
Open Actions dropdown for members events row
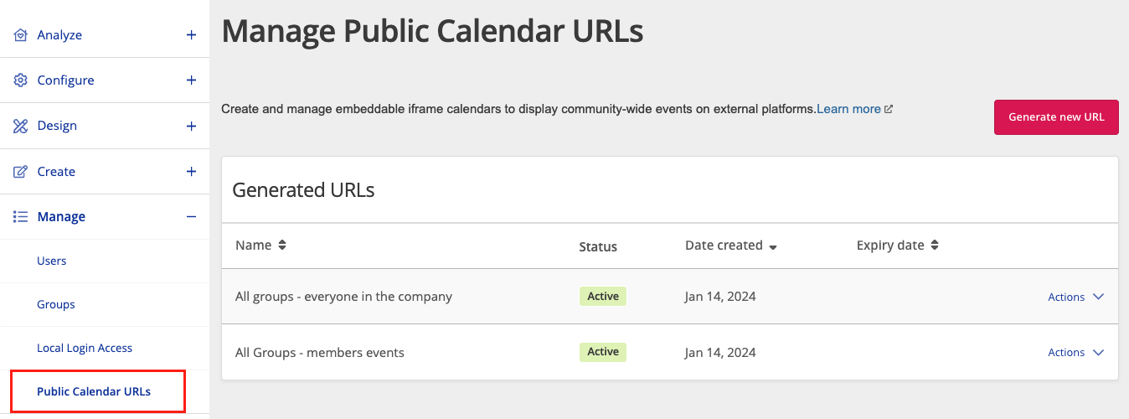pos(1076,352)
